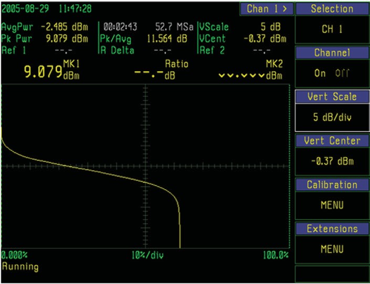Select the Channel softkey header
Viewport: 370px width, 284px height.
click(x=332, y=52)
